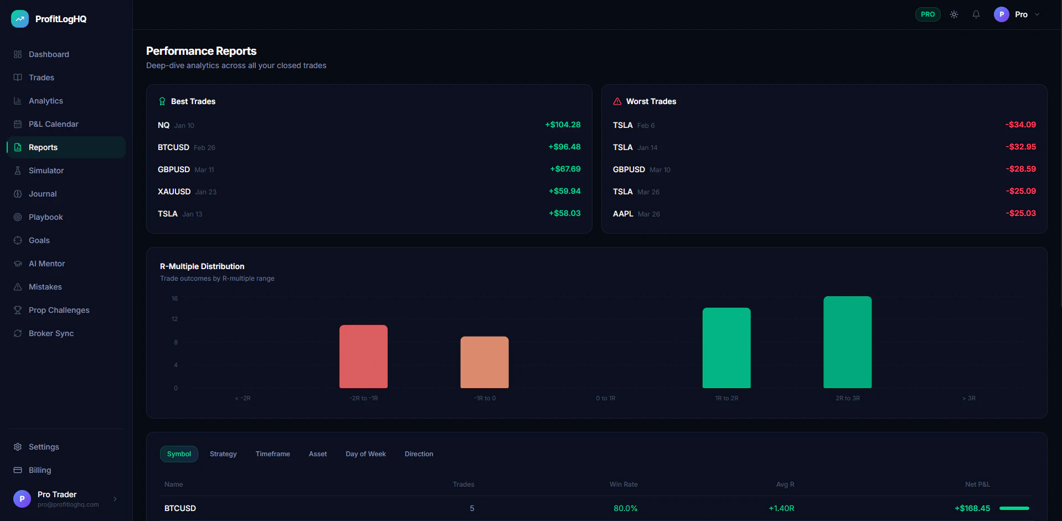Select the TSLA Jan 13 best trade

(369, 214)
